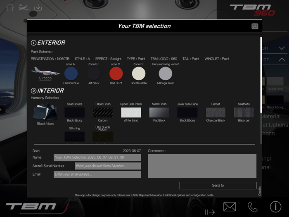Tap the phone contact icon
The height and width of the screenshot is (217, 289).
(x=253, y=207)
